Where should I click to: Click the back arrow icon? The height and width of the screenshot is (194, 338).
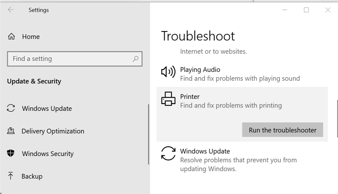[11, 10]
